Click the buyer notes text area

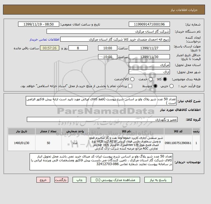click(101, 162)
